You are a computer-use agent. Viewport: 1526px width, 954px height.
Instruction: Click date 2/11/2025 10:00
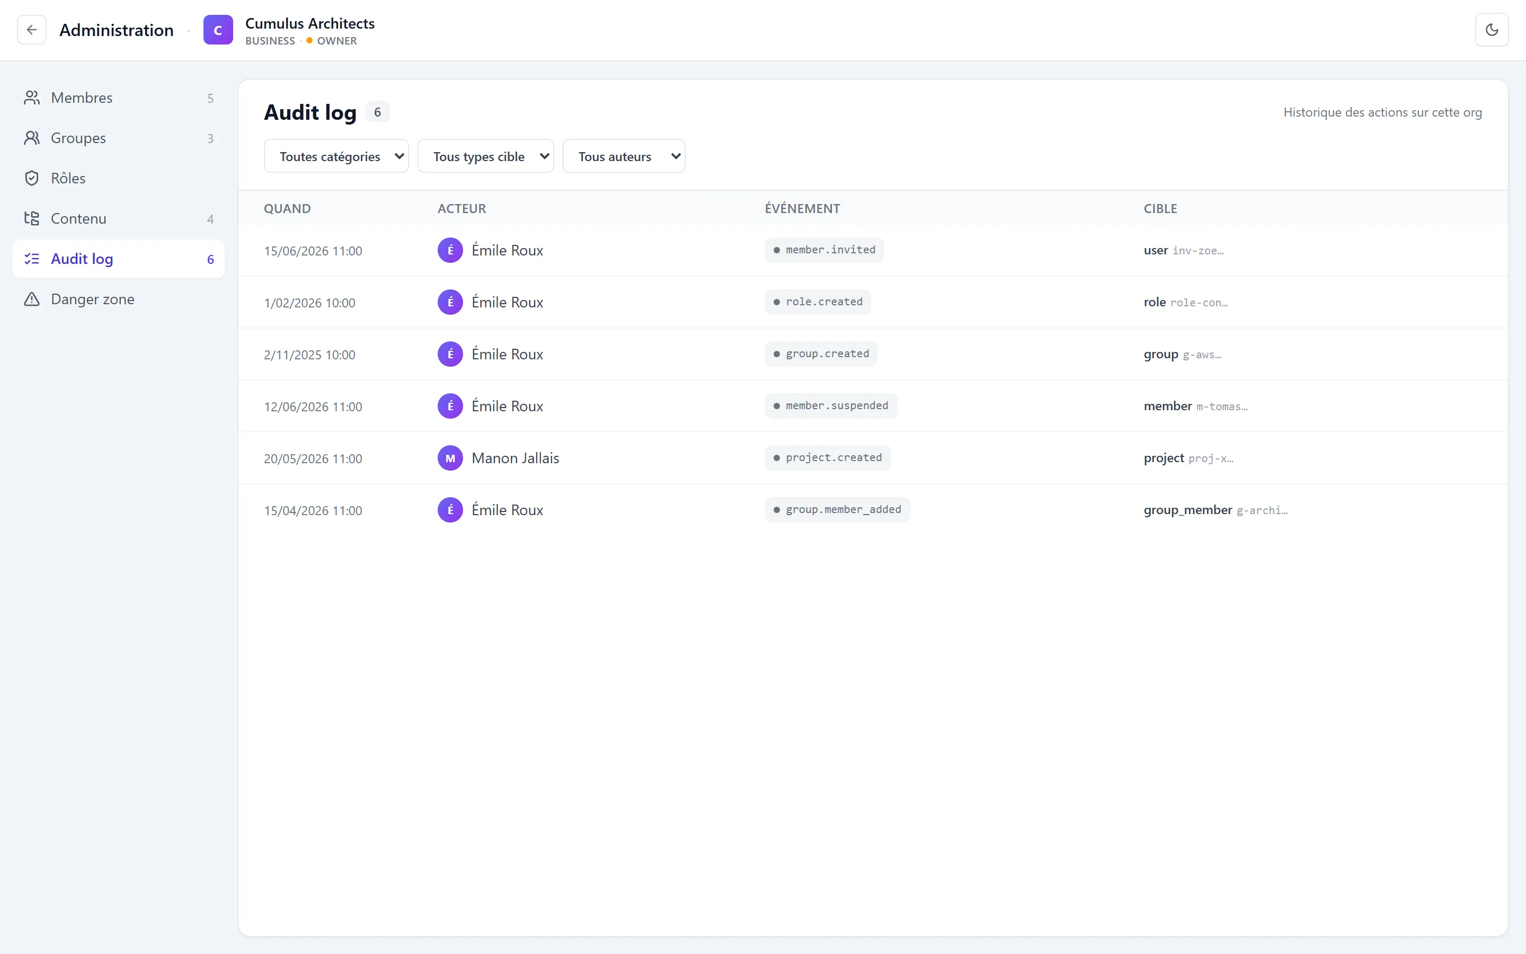309,355
